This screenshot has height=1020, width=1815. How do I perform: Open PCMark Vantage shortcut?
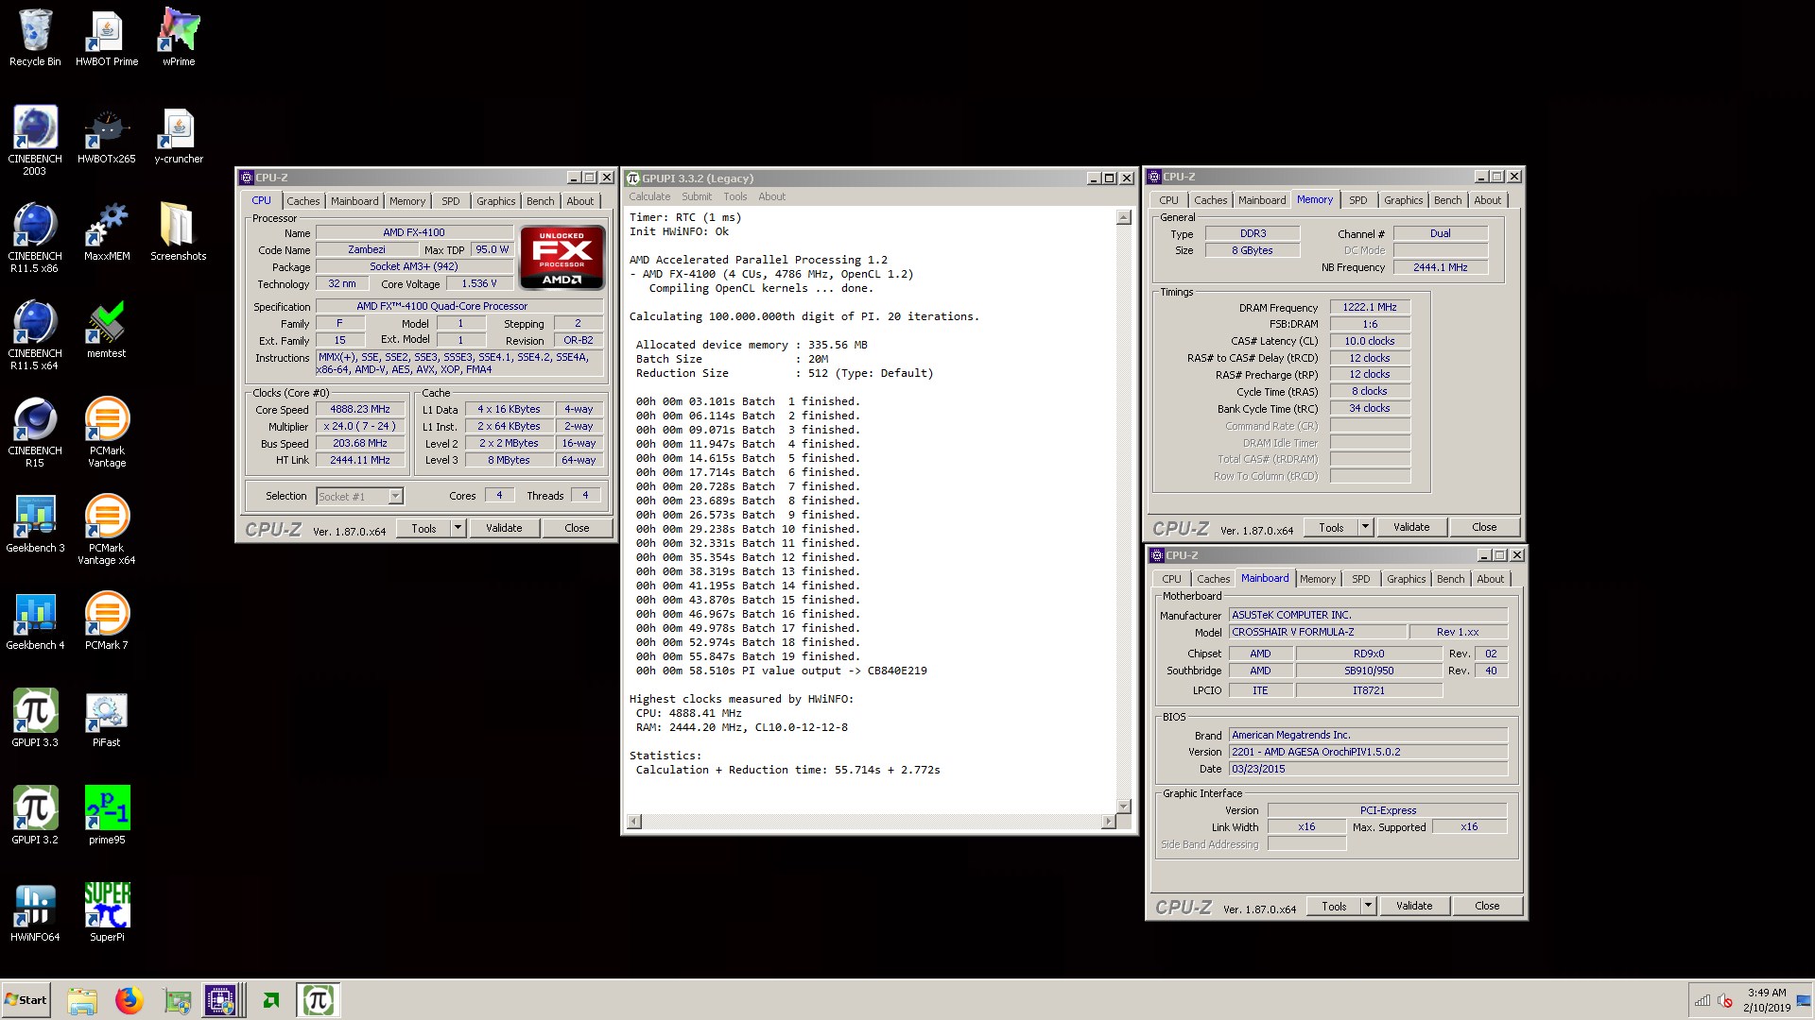[107, 433]
